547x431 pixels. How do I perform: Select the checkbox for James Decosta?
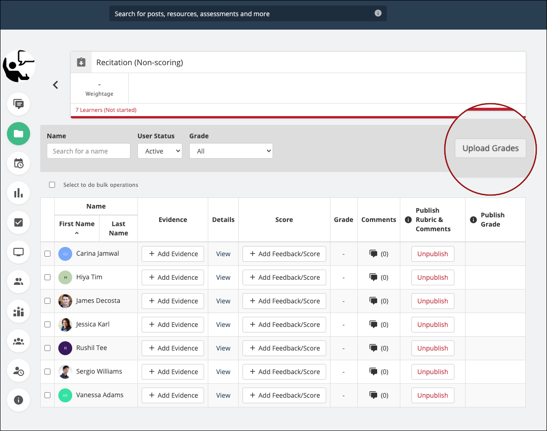(x=47, y=301)
